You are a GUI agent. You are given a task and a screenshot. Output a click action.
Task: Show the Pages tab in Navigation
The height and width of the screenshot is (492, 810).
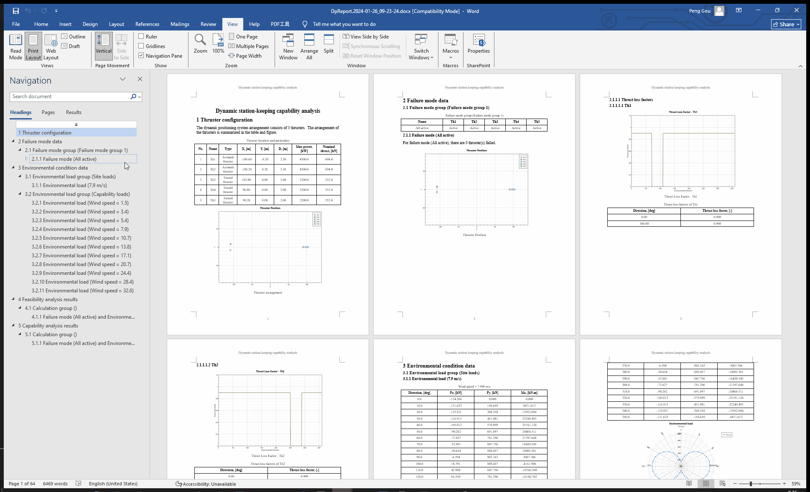(x=48, y=112)
